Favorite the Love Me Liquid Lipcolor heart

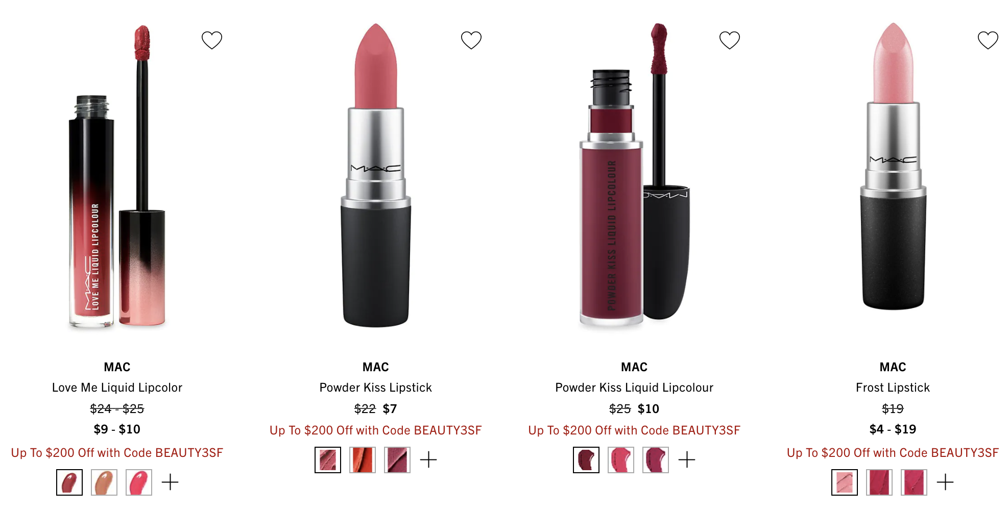click(x=212, y=40)
